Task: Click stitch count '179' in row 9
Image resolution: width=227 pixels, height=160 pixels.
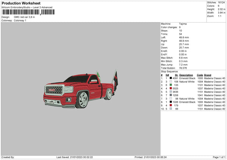Action: point(176,106)
